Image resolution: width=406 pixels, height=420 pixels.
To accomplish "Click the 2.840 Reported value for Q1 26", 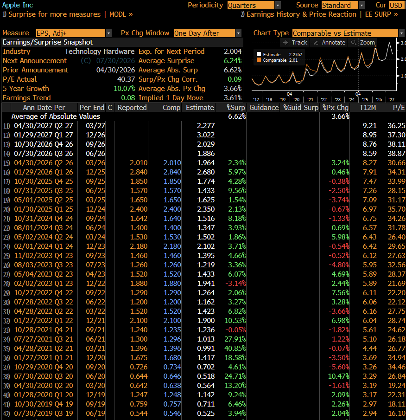I will (x=139, y=172).
